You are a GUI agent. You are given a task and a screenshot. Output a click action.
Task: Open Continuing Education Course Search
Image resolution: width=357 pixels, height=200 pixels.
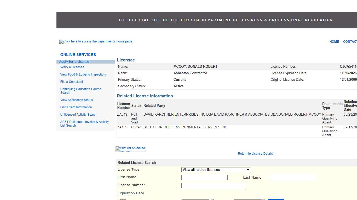point(80,91)
